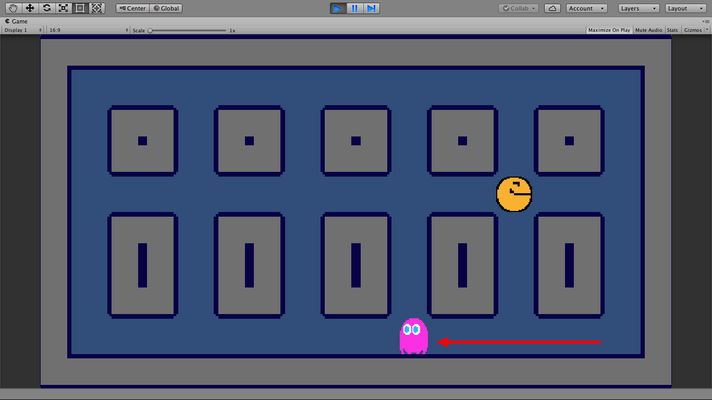Click the orange Pac-Man character
This screenshot has height=400, width=712.
tap(514, 194)
